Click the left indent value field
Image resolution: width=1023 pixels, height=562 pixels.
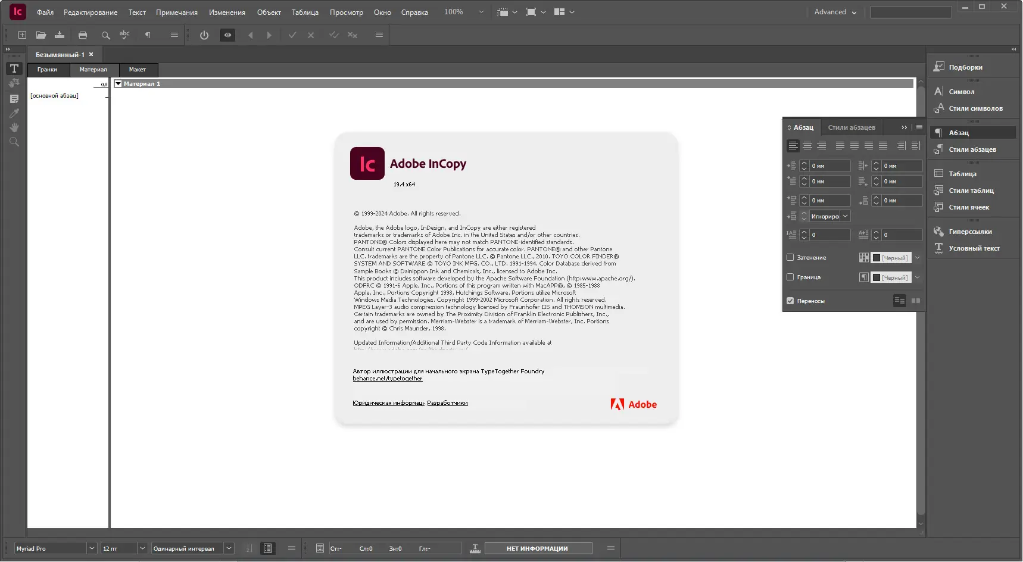pyautogui.click(x=829, y=166)
